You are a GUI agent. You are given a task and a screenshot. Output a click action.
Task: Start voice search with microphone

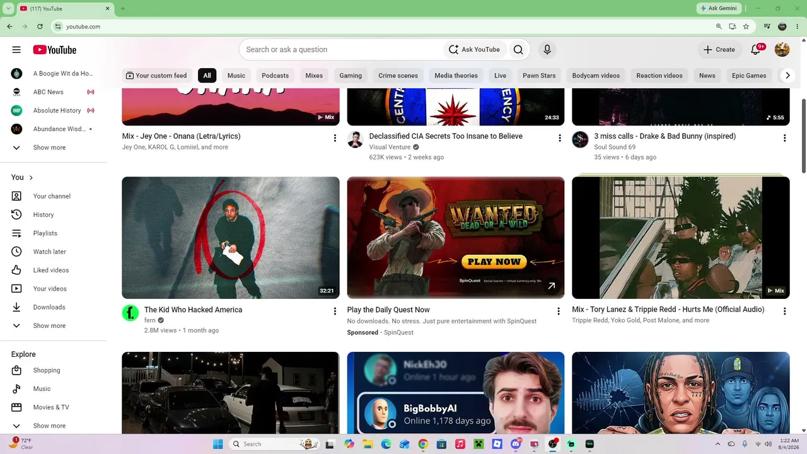point(547,50)
